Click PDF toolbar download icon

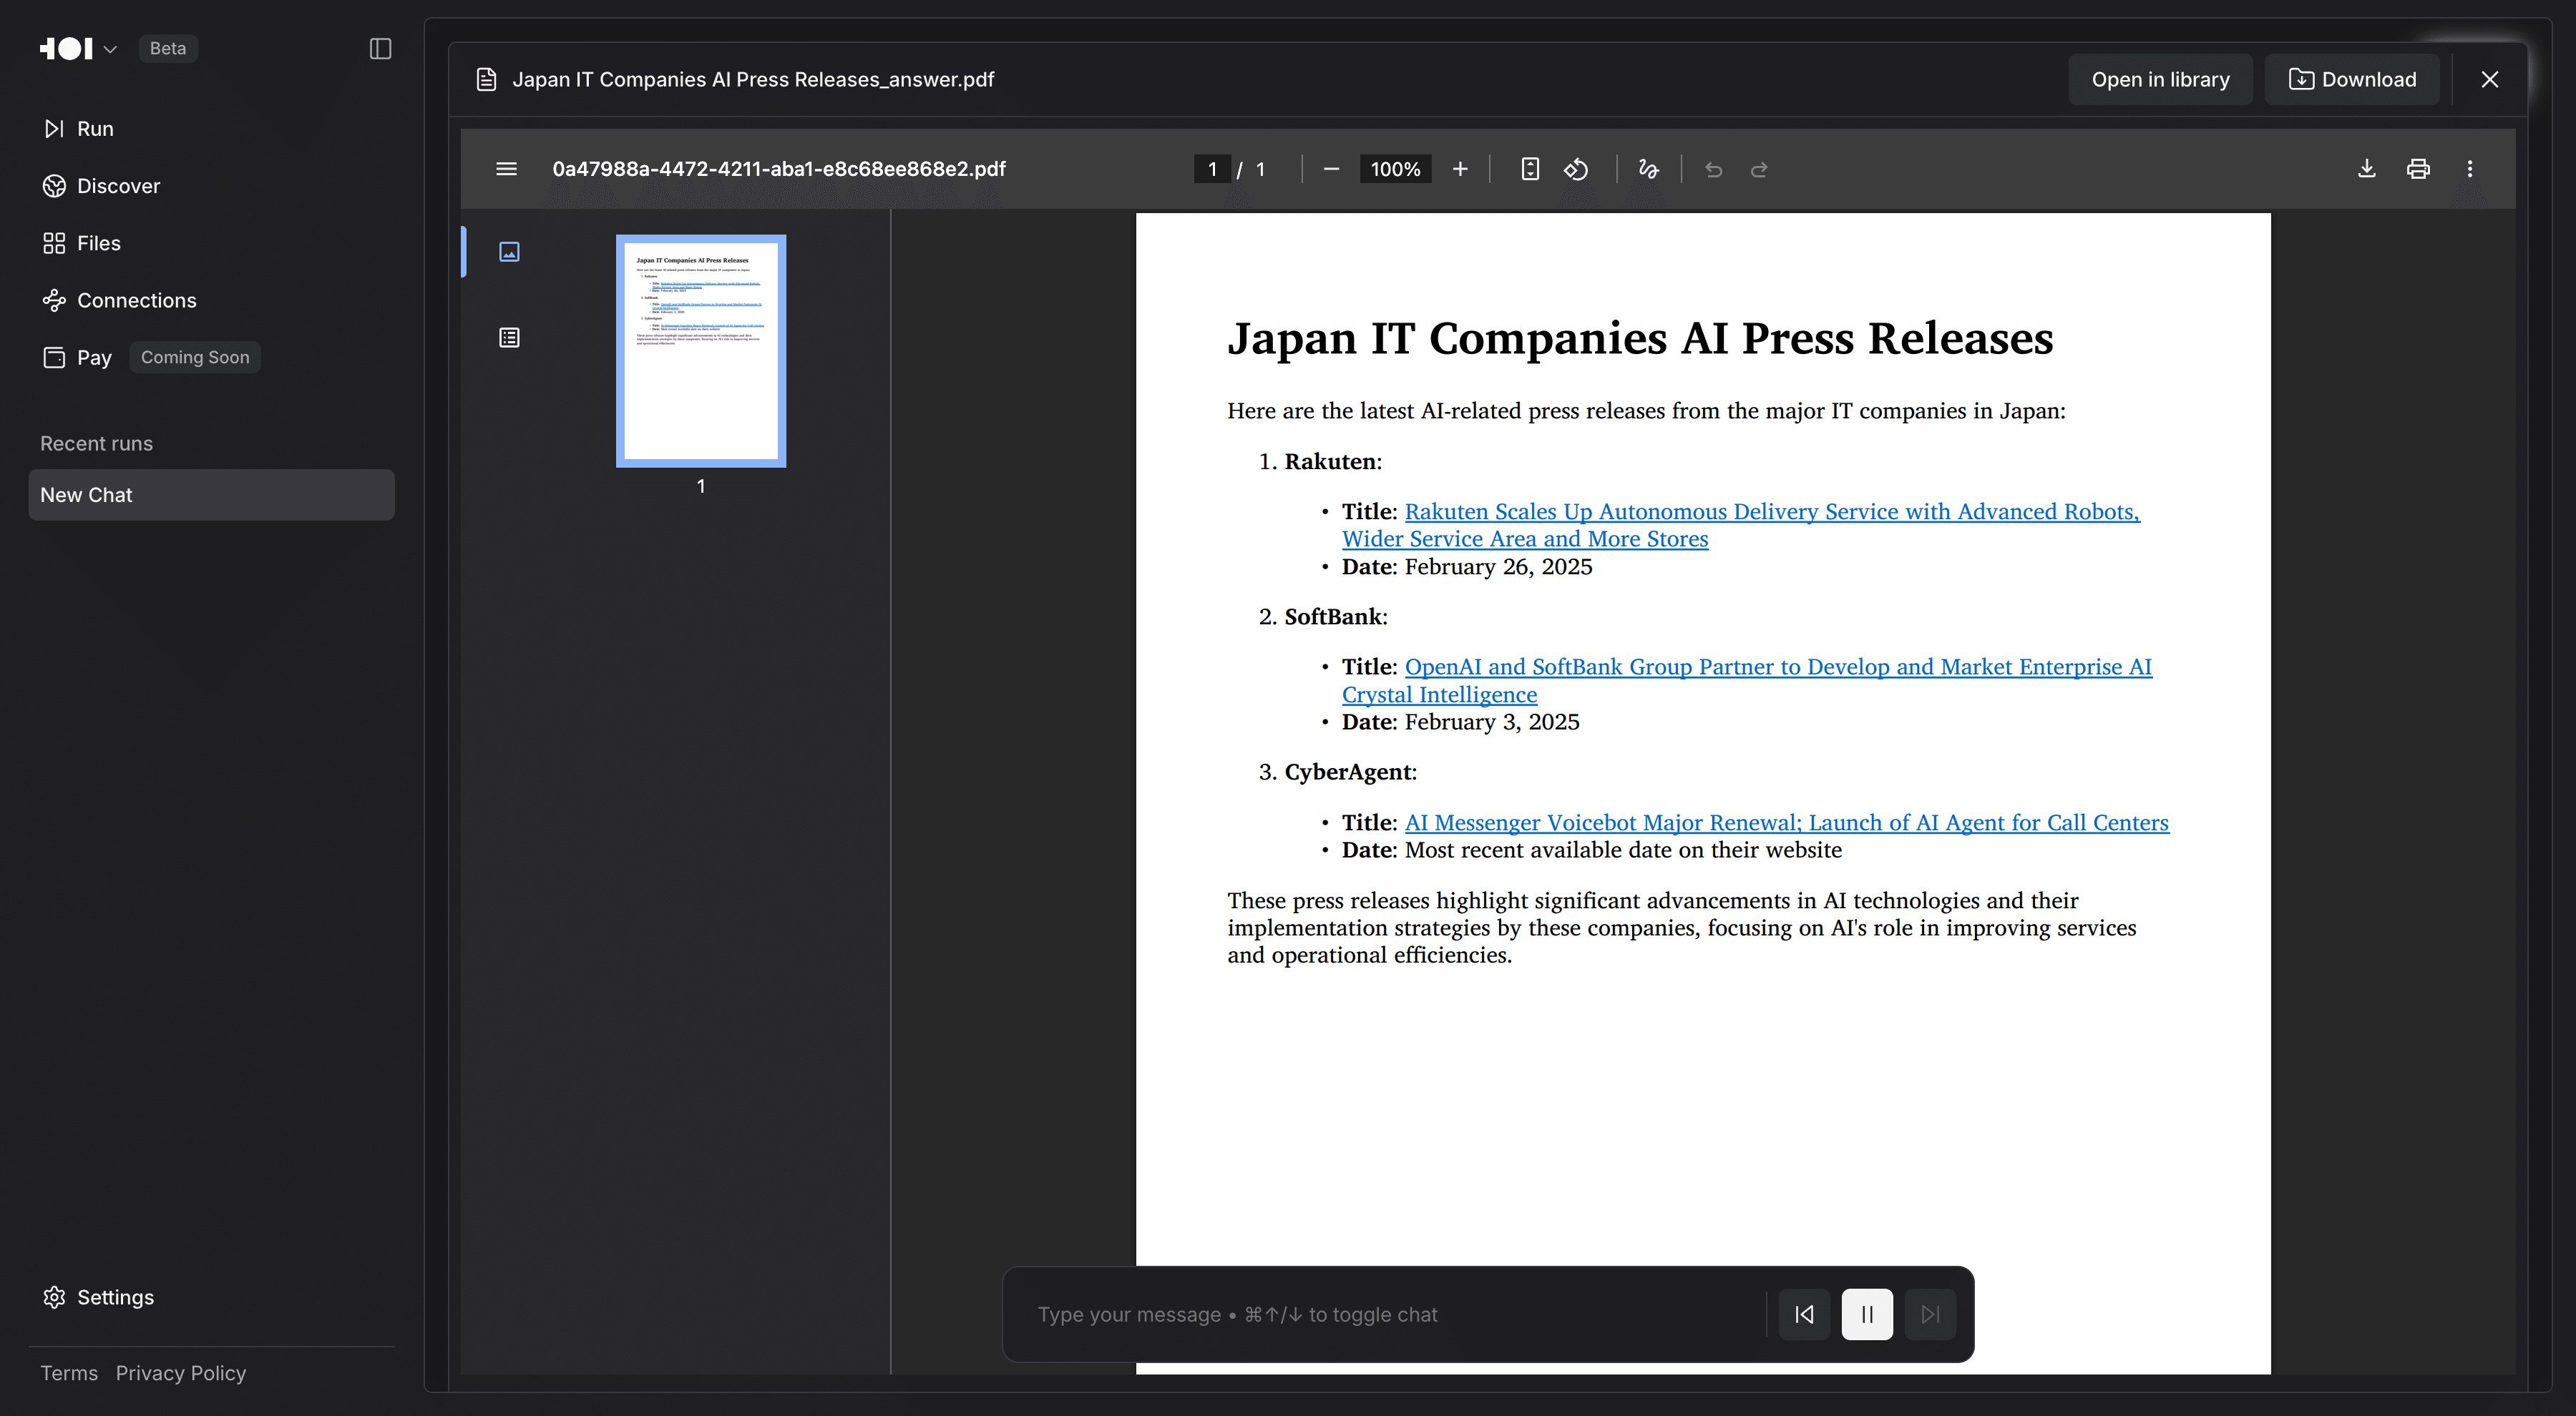click(2366, 169)
